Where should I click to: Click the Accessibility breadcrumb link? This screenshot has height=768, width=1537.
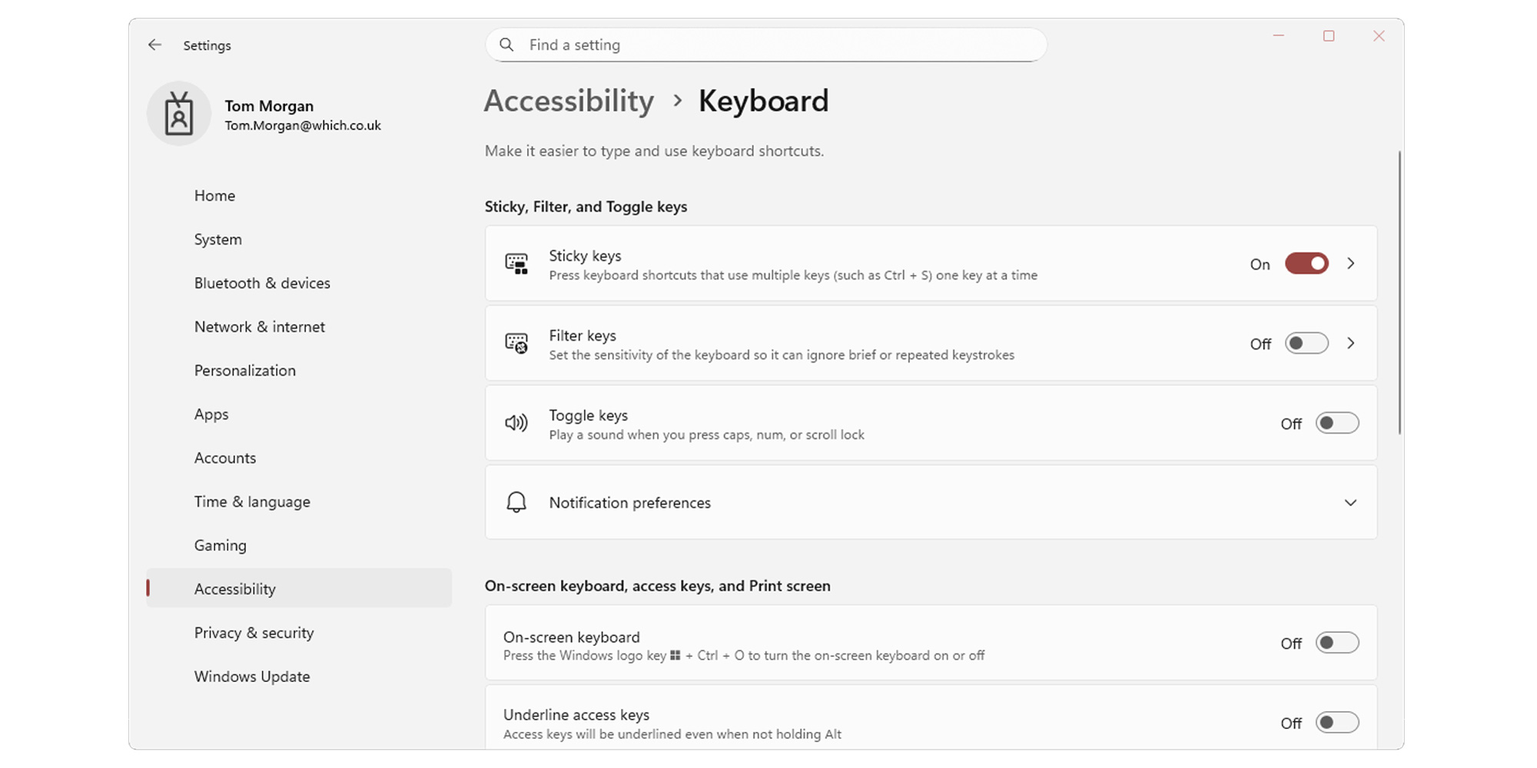[x=569, y=101]
